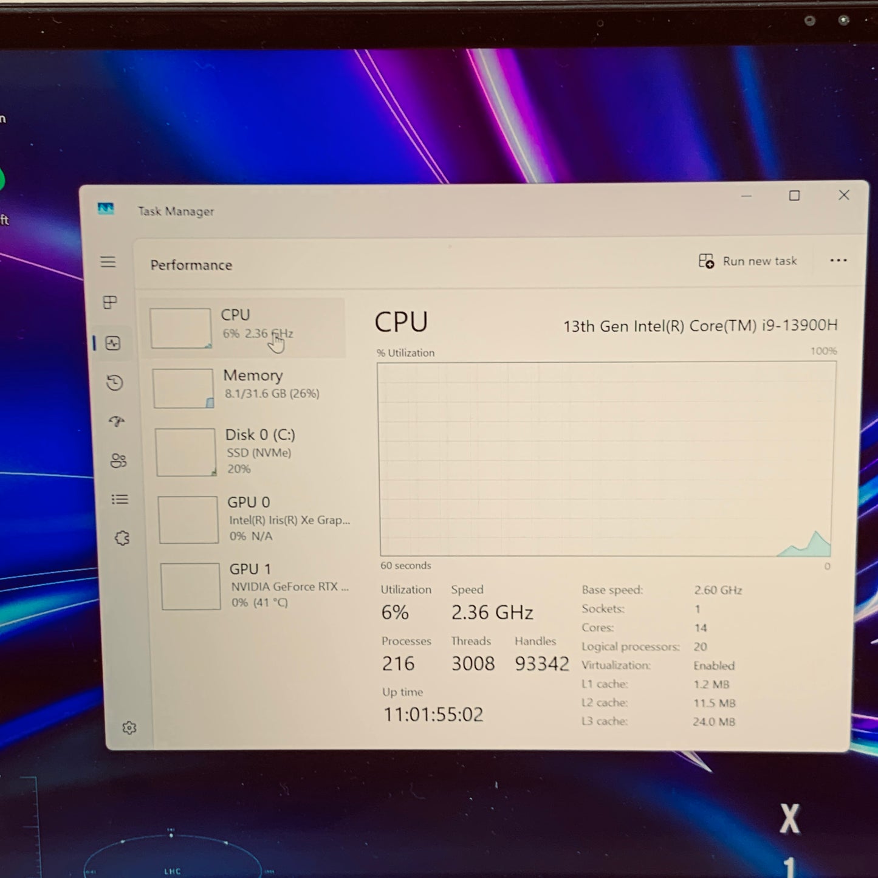Click the Logical processors label
The width and height of the screenshot is (878, 878).
pyautogui.click(x=631, y=646)
